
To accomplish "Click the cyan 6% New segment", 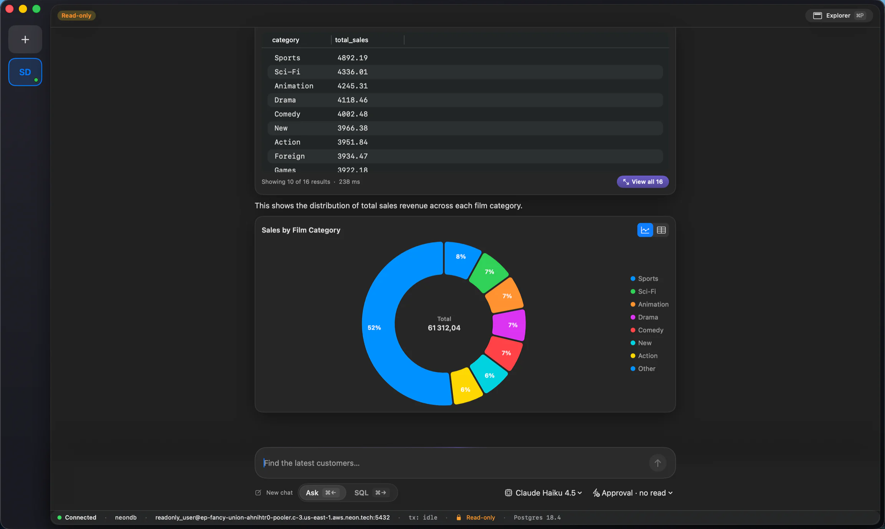I will coord(489,374).
